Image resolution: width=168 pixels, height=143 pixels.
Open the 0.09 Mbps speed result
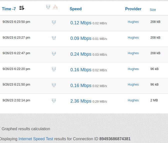(81, 38)
